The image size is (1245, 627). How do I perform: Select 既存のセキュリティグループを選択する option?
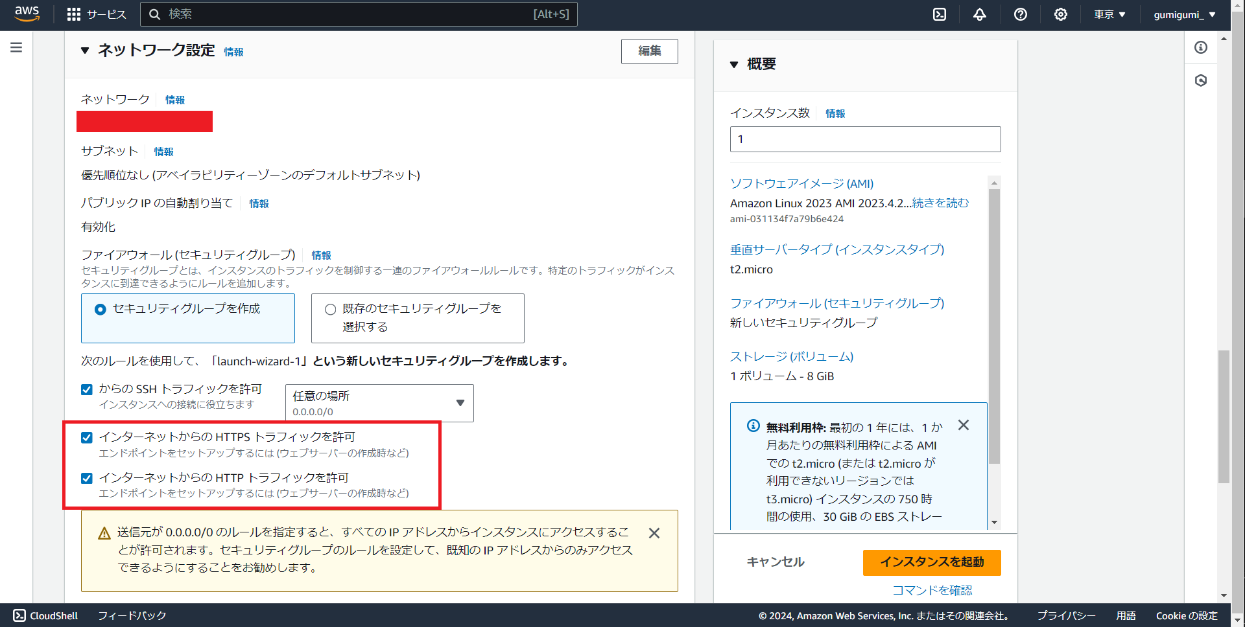(330, 309)
